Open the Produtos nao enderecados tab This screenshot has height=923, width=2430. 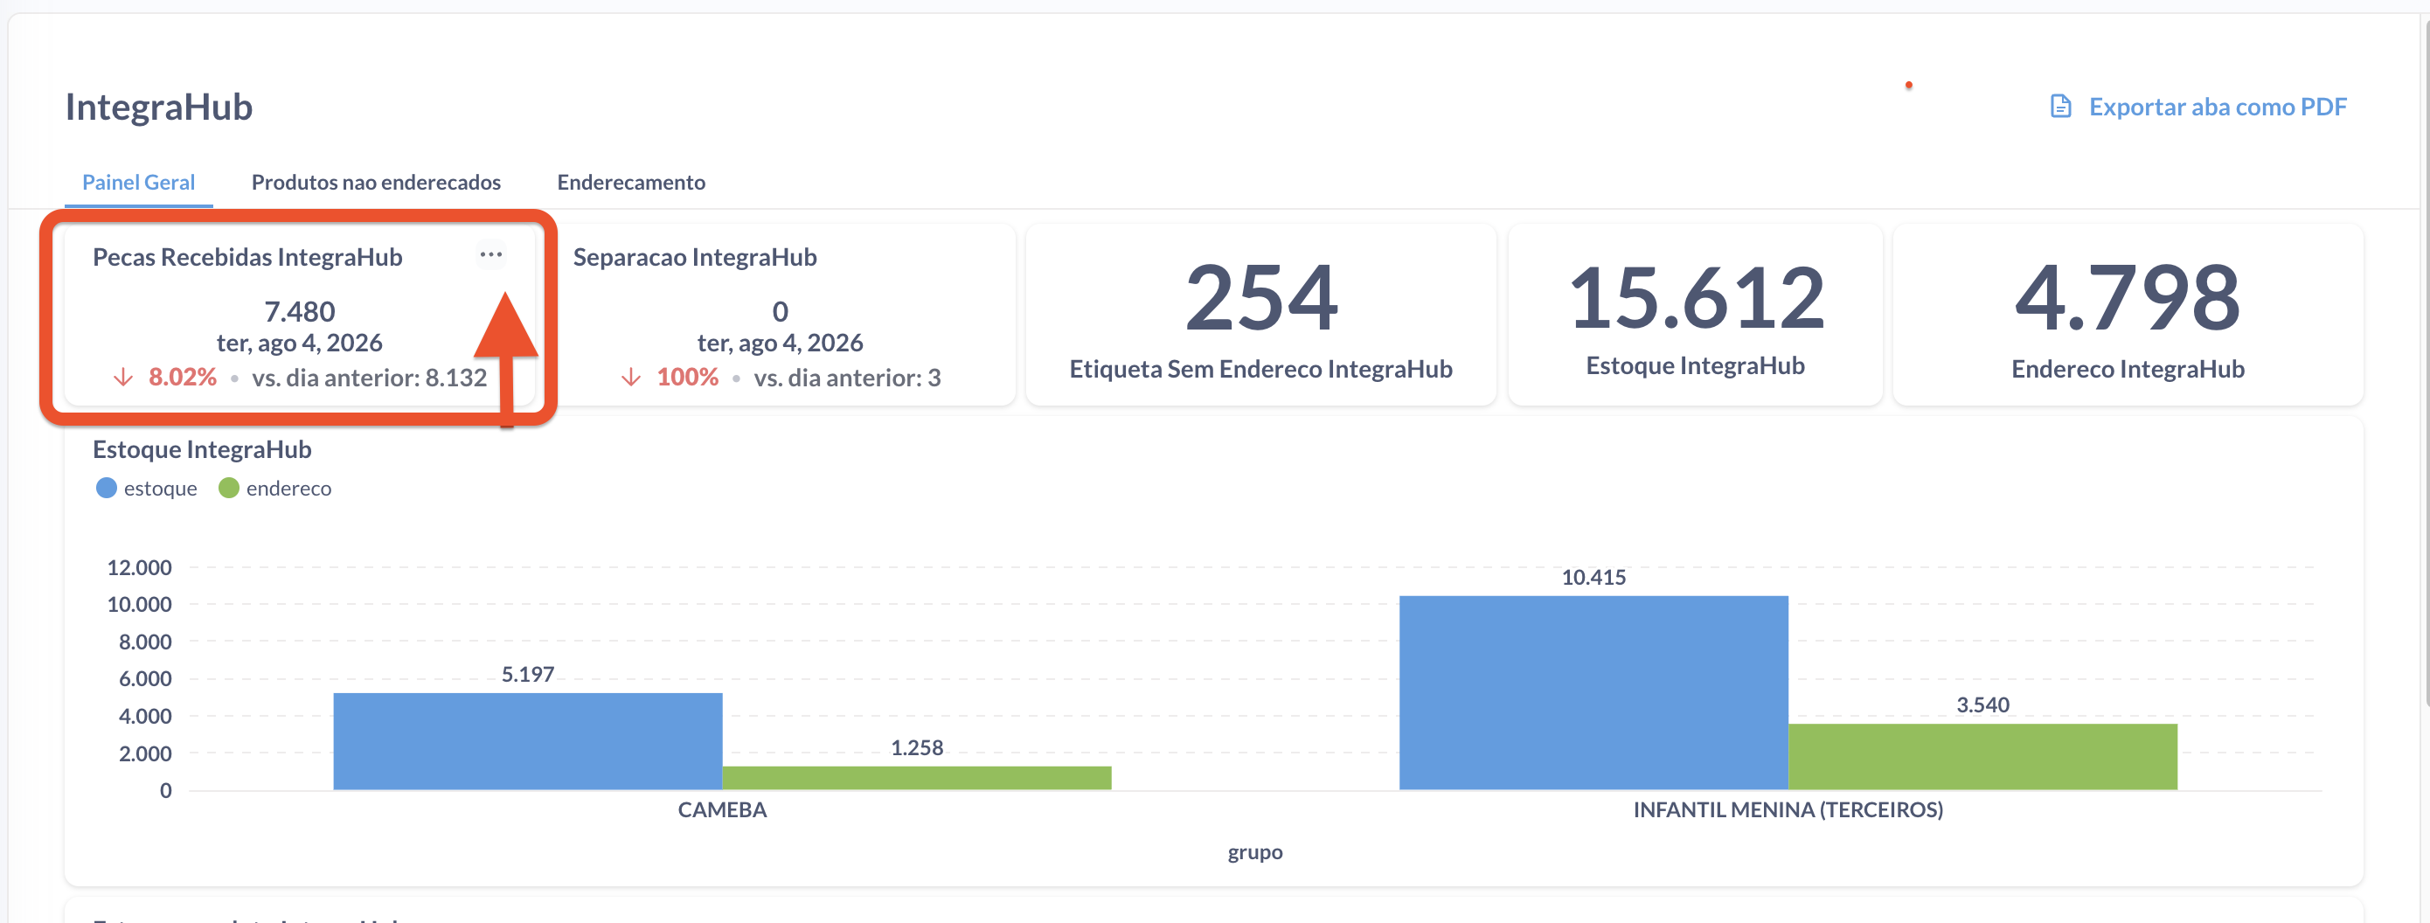coord(377,182)
